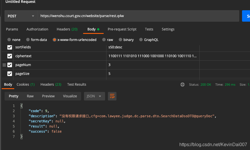Click the false value in response
Screen dimensions: 250x150
pos(56,131)
